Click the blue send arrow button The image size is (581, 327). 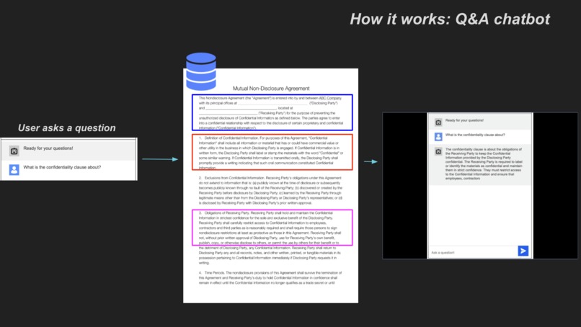click(523, 251)
